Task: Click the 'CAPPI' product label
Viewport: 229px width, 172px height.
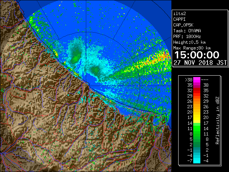Action: (x=179, y=19)
